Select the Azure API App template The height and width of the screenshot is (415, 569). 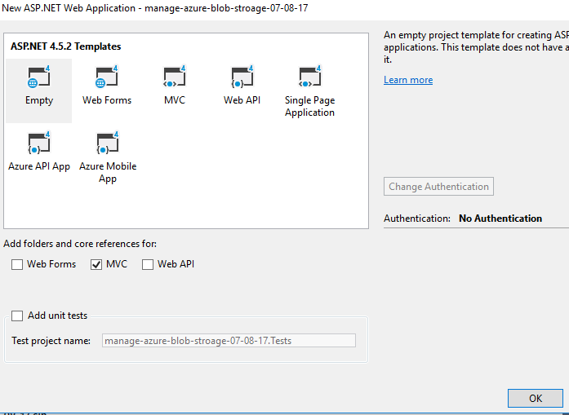coord(39,152)
